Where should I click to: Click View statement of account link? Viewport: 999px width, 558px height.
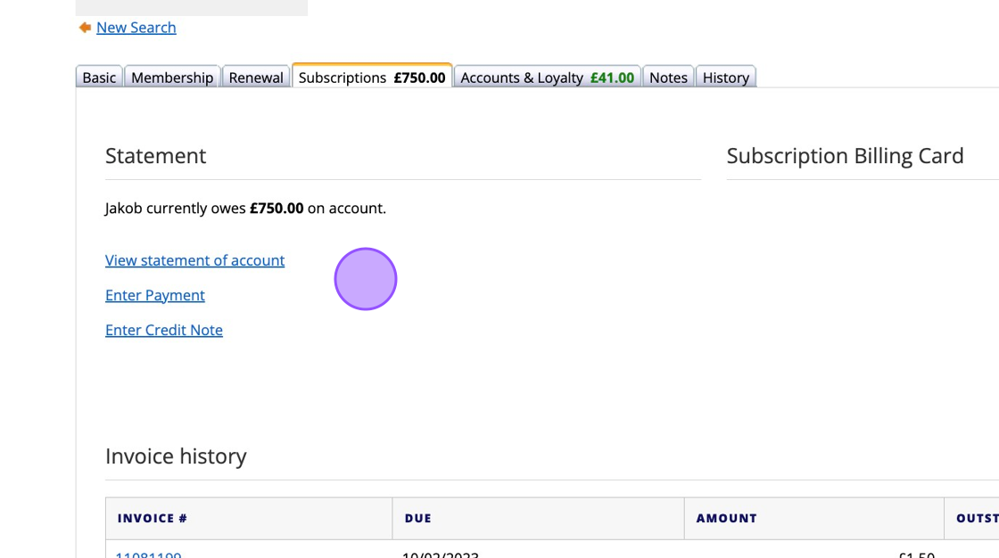point(194,260)
